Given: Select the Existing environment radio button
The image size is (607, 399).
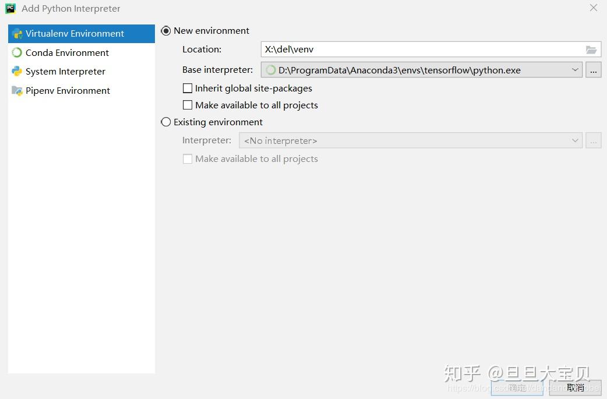Looking at the screenshot, I should pos(165,122).
